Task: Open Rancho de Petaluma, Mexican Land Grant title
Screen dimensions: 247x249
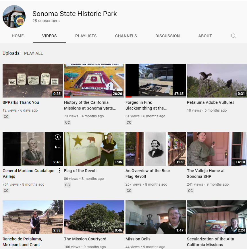Action: pyautogui.click(x=22, y=242)
